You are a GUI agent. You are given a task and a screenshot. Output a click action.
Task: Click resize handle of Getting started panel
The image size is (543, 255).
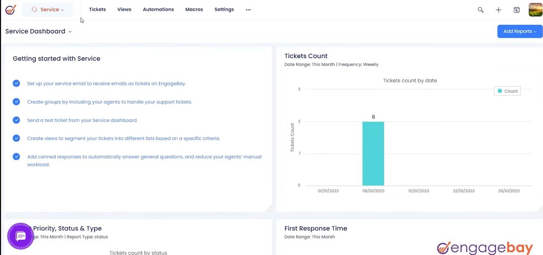[x=269, y=209]
